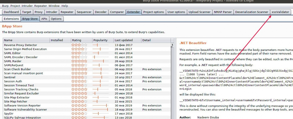Image resolution: width=293 pixels, height=119 pixels.
Task: Click the date 26 мар 2019
Action: [x=123, y=61]
